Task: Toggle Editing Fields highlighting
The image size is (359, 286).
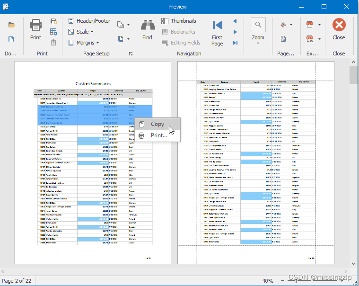Action: (x=181, y=43)
